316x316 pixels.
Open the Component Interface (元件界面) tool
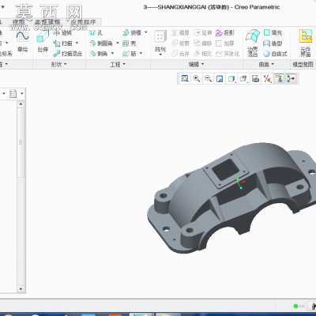pos(306,43)
